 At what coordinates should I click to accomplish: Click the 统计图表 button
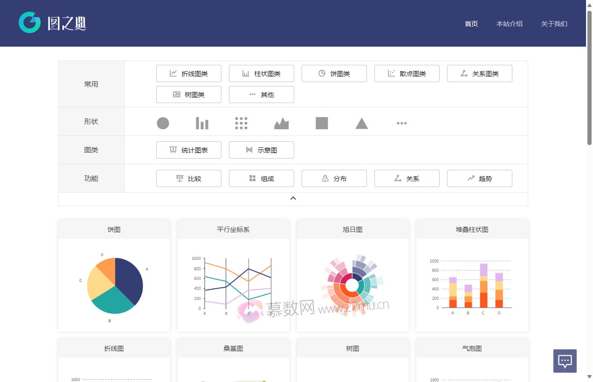tap(188, 150)
